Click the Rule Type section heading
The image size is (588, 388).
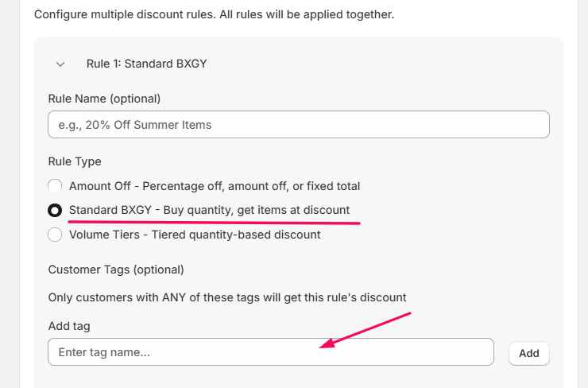tap(75, 161)
